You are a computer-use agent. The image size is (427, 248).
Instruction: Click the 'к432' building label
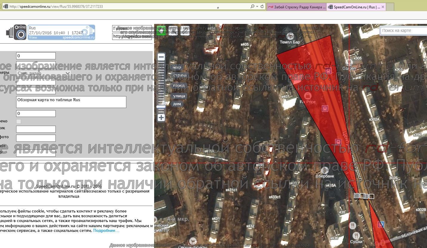[250, 226]
